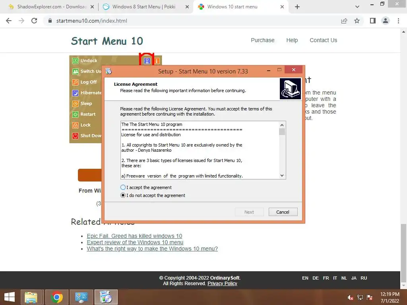The width and height of the screenshot is (407, 305).
Task: Open the Help page
Action: point(292,40)
